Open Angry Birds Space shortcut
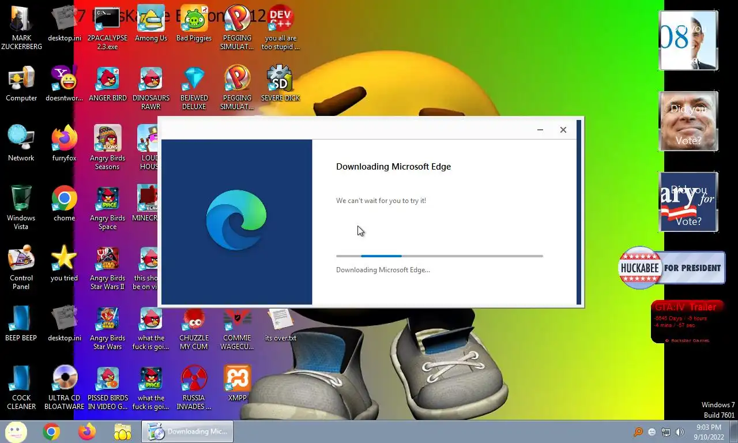Screen dimensions: 738x443 (x=107, y=207)
